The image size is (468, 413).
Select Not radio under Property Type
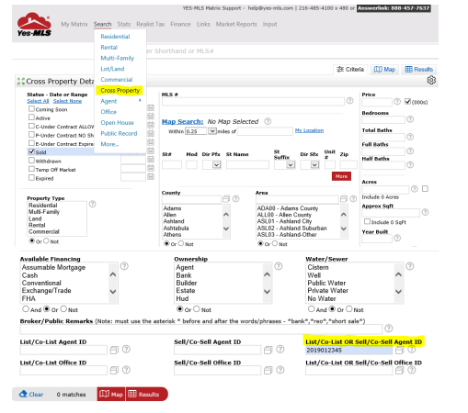(x=46, y=241)
